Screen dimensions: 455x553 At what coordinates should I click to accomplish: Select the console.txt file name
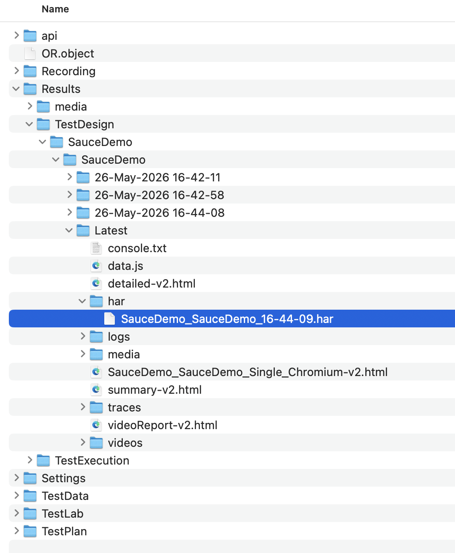137,248
